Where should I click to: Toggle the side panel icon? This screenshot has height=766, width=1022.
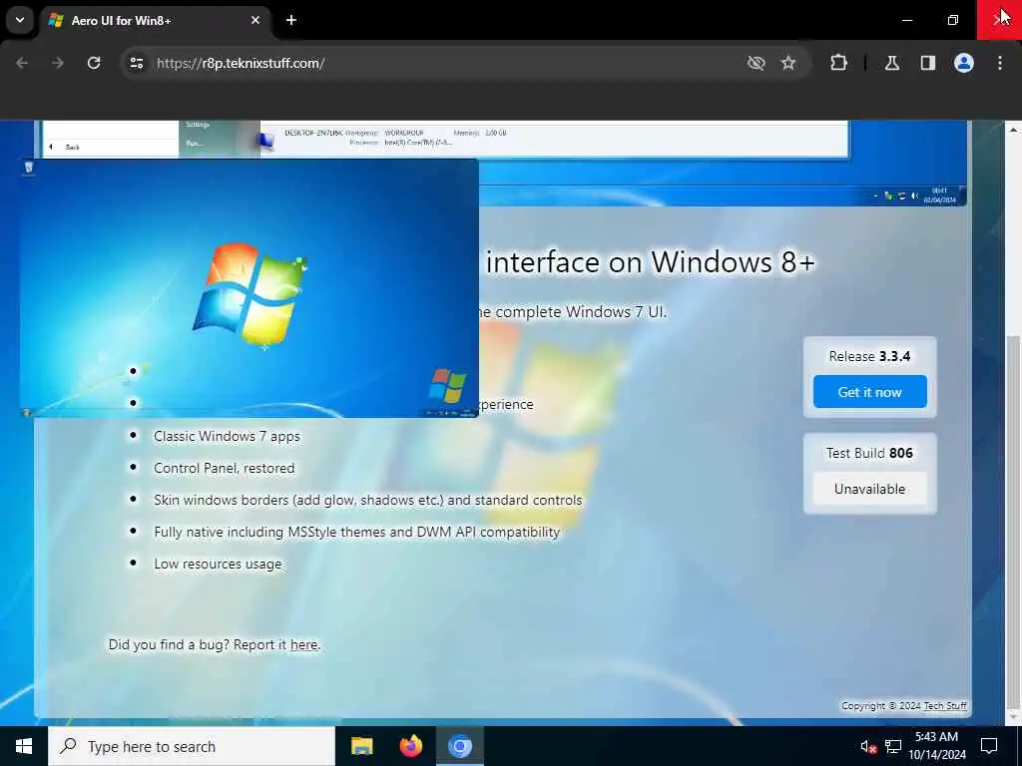pos(927,63)
